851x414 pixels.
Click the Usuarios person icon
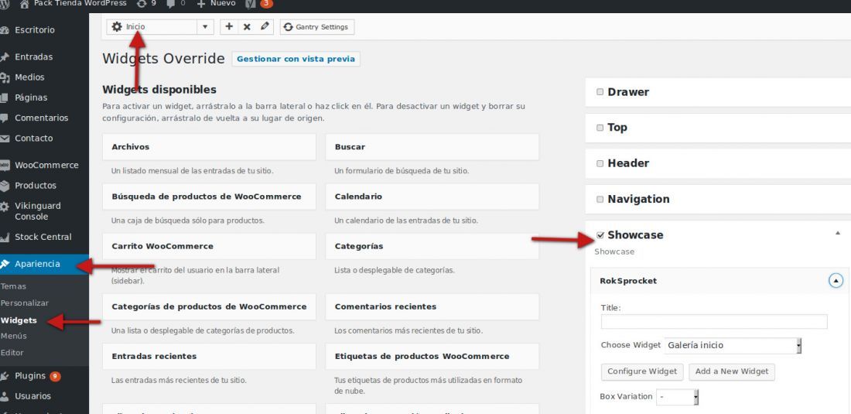click(x=5, y=396)
